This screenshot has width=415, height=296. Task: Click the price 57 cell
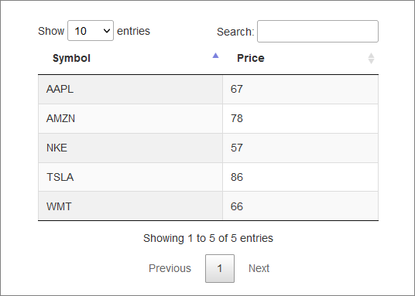pos(300,148)
